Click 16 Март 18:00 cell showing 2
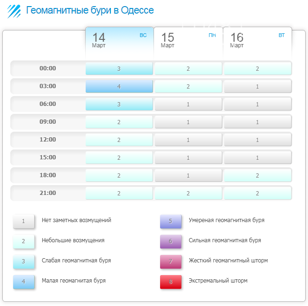The height and width of the screenshot is (306, 308). pos(257,175)
